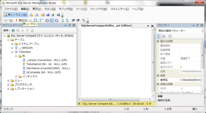The image size is (206, 113).
Task: Open the ツール(T) menu
Action: tap(81, 9)
